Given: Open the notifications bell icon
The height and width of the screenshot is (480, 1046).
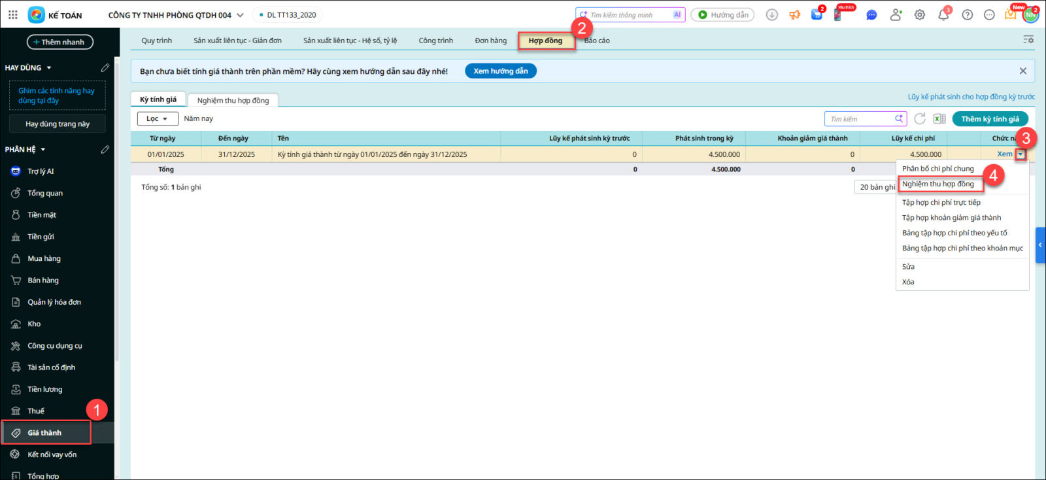Looking at the screenshot, I should coord(943,15).
